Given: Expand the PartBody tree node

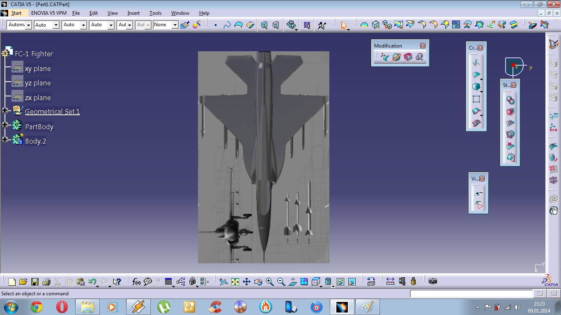Looking at the screenshot, I should coord(5,125).
